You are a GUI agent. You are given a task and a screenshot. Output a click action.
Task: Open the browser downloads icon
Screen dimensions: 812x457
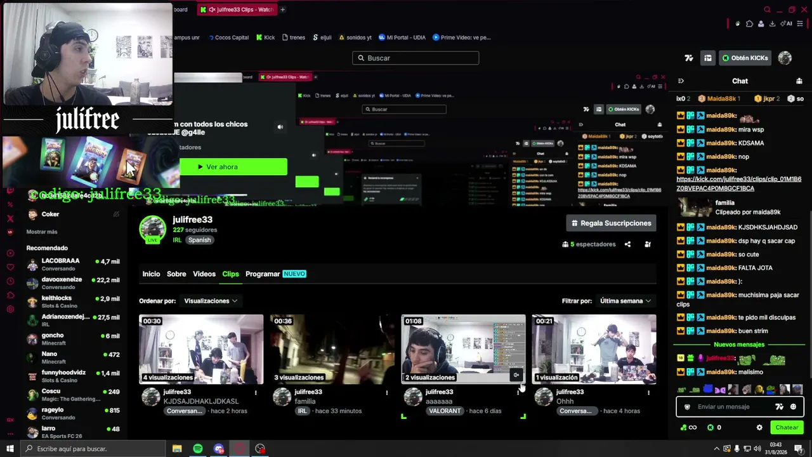click(x=773, y=24)
